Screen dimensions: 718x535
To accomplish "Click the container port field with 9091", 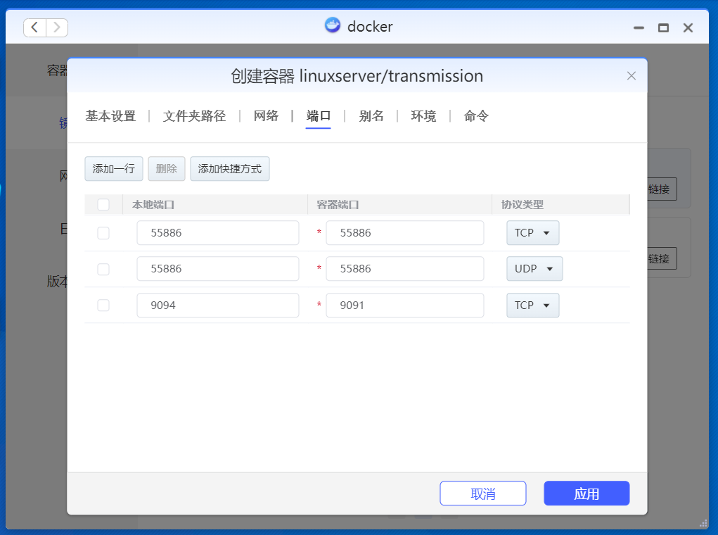I will coord(405,306).
